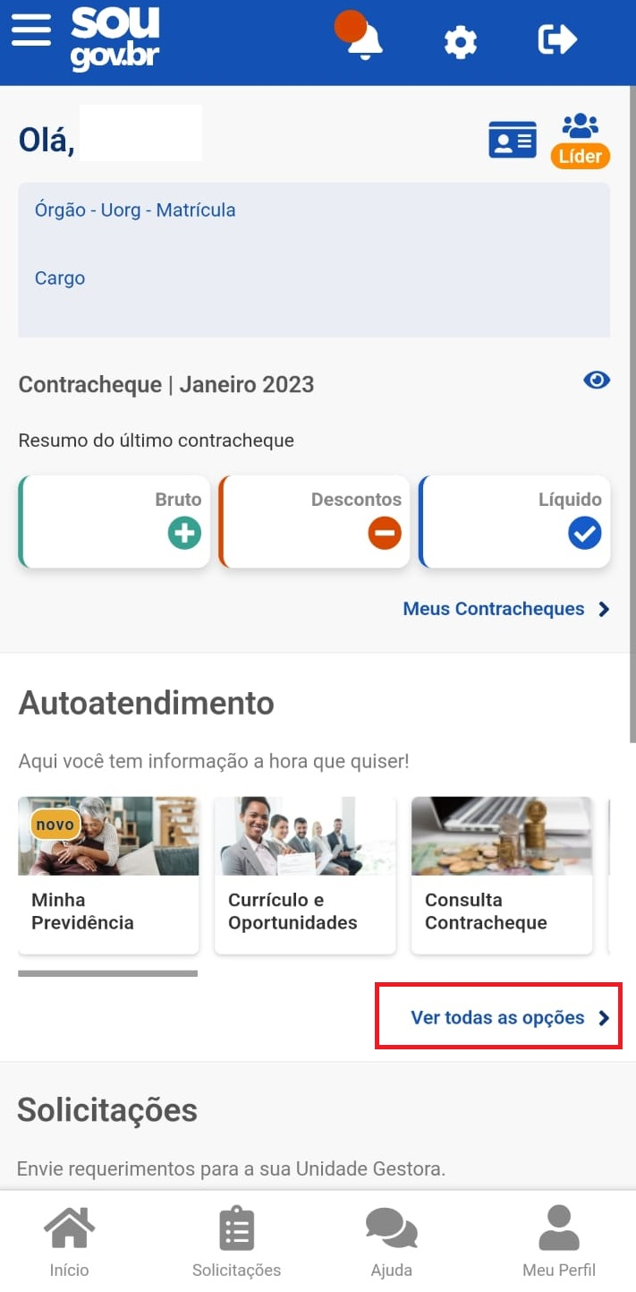Click the Líquido blue check icon
This screenshot has width=636, height=1292.
coord(585,534)
